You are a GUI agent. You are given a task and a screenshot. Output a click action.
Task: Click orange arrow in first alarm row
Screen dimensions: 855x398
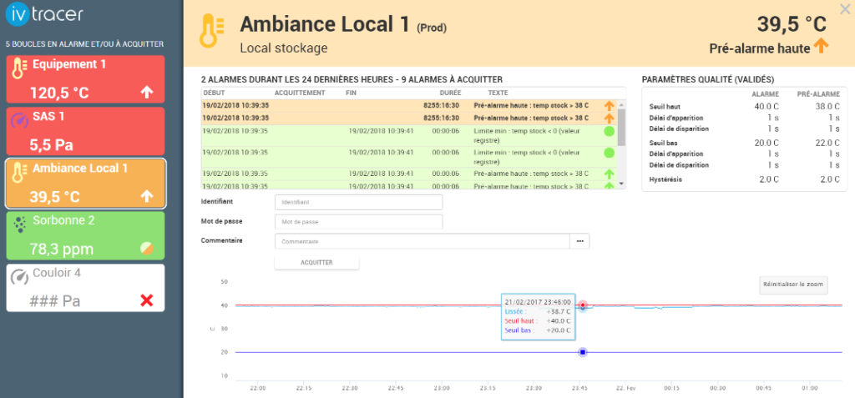610,105
